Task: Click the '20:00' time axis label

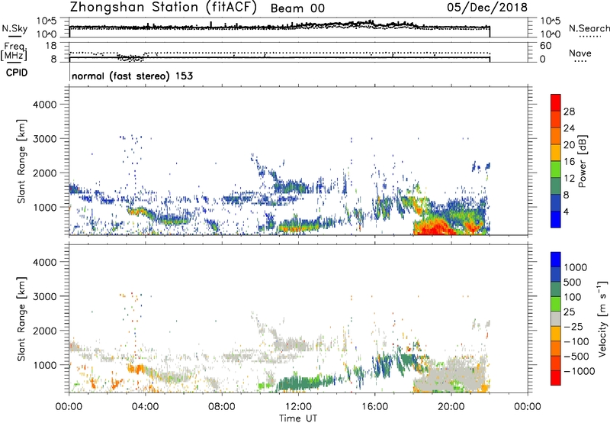Action: [x=451, y=407]
